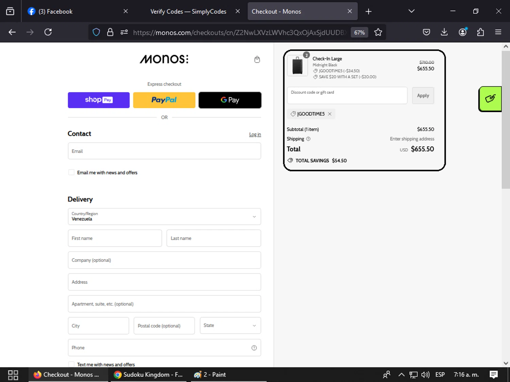Click scrollbar down arrow
The image size is (510, 382).
[x=506, y=363]
